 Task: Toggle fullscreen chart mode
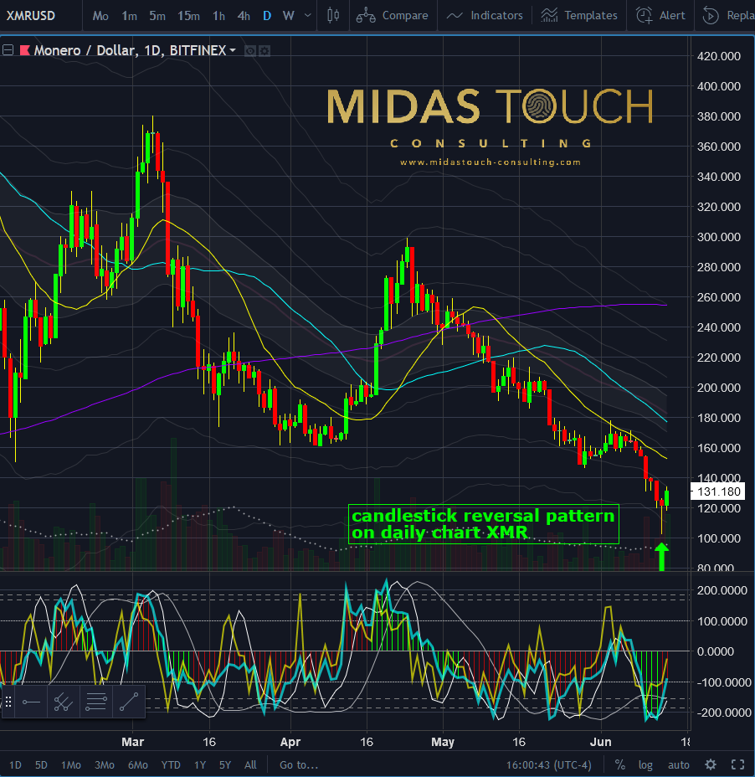pos(738,764)
